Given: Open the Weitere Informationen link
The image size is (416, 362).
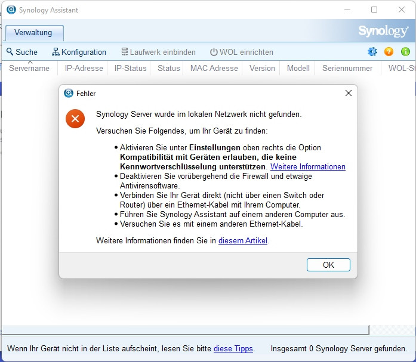Looking at the screenshot, I should pyautogui.click(x=307, y=167).
